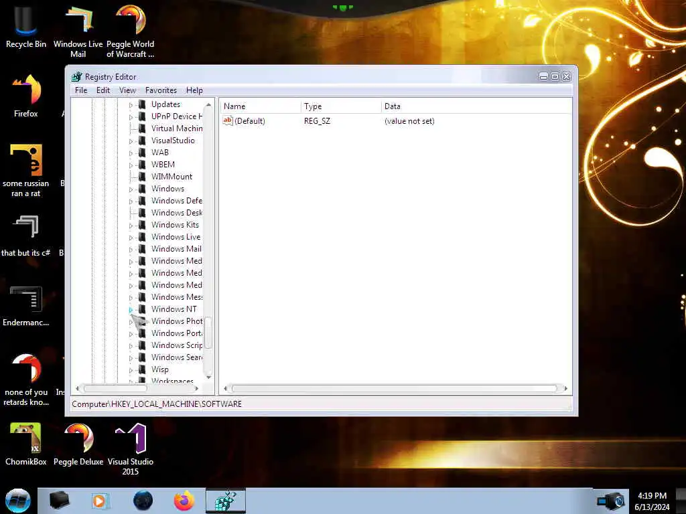Select the (Default) value name
The height and width of the screenshot is (514, 686).
coord(250,121)
